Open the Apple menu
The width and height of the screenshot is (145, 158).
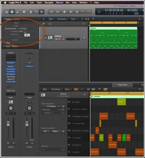[5, 2]
